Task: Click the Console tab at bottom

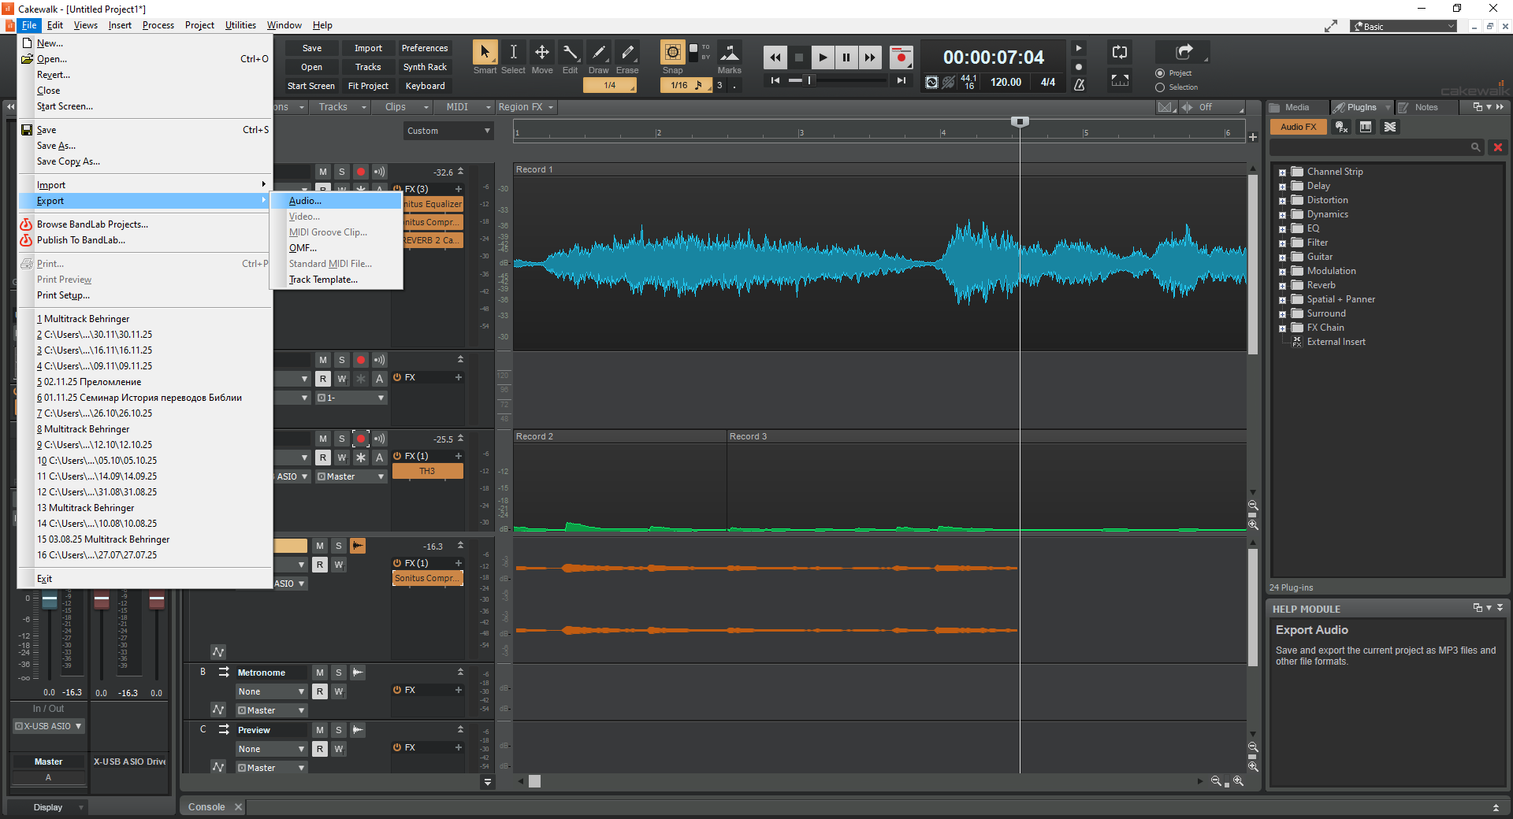Action: click(x=206, y=807)
